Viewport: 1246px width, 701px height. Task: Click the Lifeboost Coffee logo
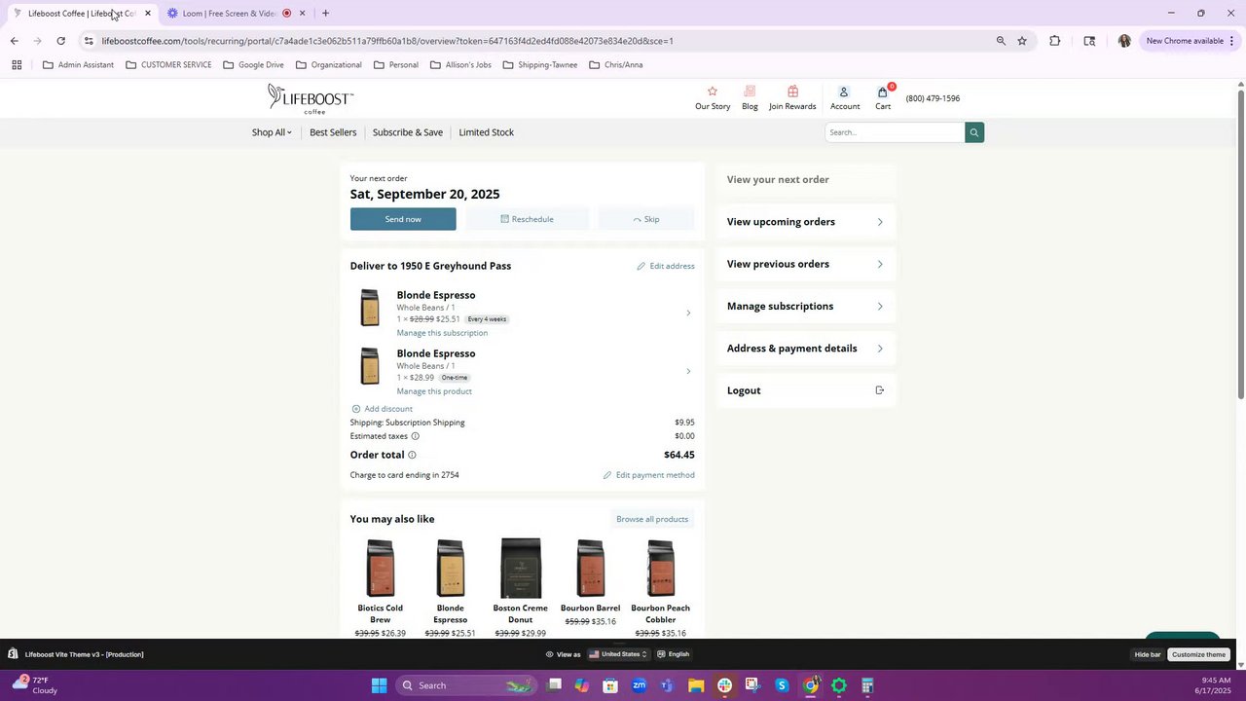(311, 98)
